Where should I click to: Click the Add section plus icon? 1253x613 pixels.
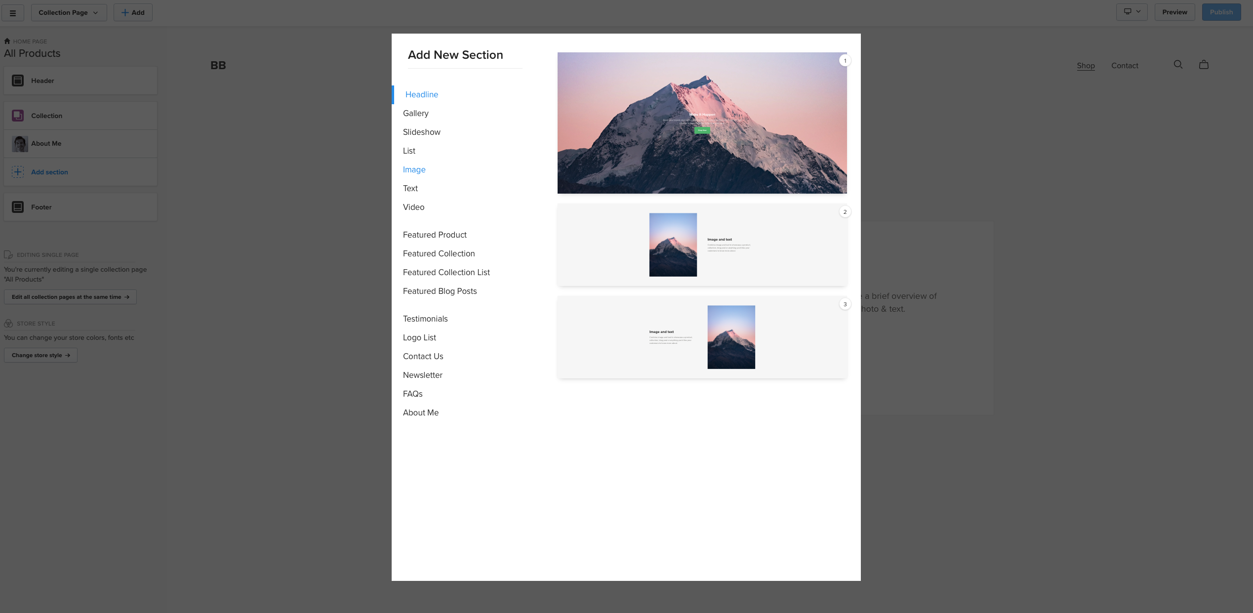click(18, 171)
